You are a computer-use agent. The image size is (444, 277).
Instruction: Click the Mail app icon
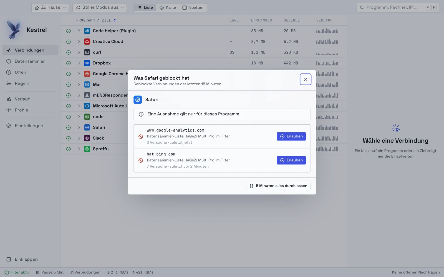point(87,84)
